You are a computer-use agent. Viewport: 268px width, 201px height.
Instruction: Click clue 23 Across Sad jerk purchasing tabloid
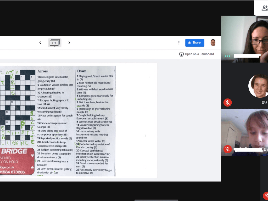pos(55,150)
